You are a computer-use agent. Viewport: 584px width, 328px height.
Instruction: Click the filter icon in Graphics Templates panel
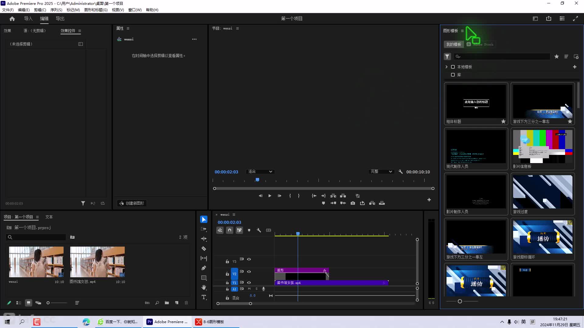click(x=447, y=56)
